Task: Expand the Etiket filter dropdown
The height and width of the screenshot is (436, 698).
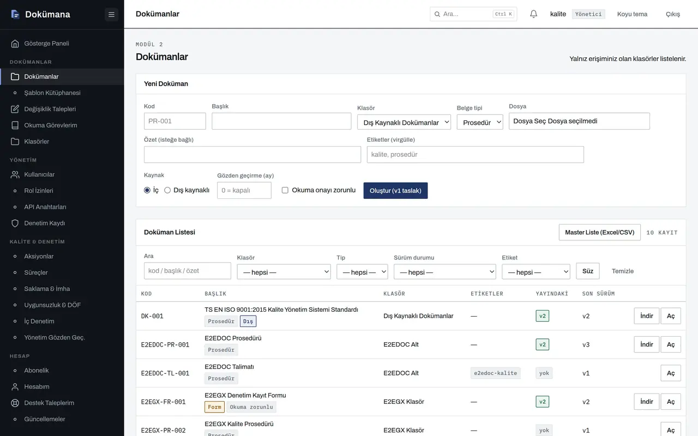Action: pos(536,272)
